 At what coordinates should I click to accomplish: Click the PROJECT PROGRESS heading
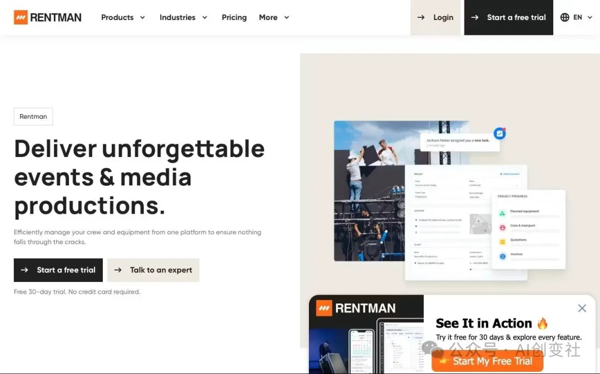[x=512, y=196]
